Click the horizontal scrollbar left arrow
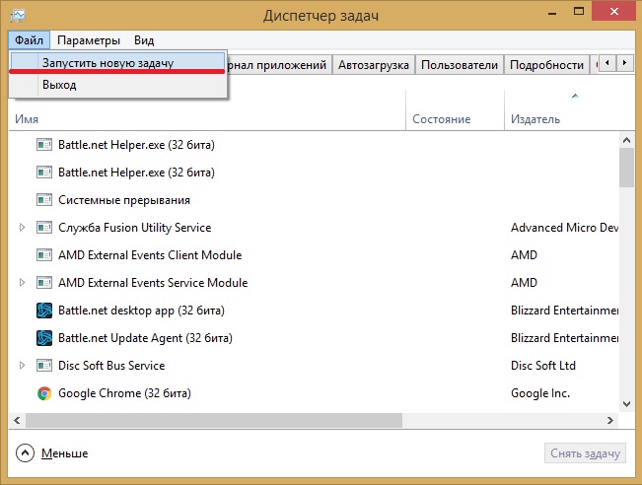Screen dimensions: 642x485 [x=17, y=420]
